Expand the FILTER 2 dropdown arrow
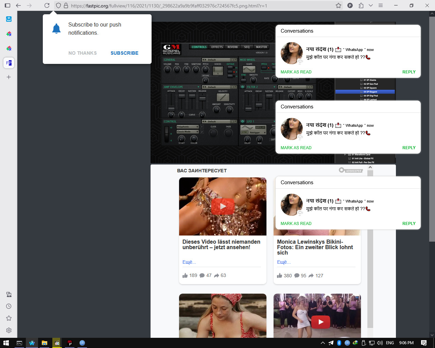Viewport: 435px width, 348px height. tap(274, 87)
